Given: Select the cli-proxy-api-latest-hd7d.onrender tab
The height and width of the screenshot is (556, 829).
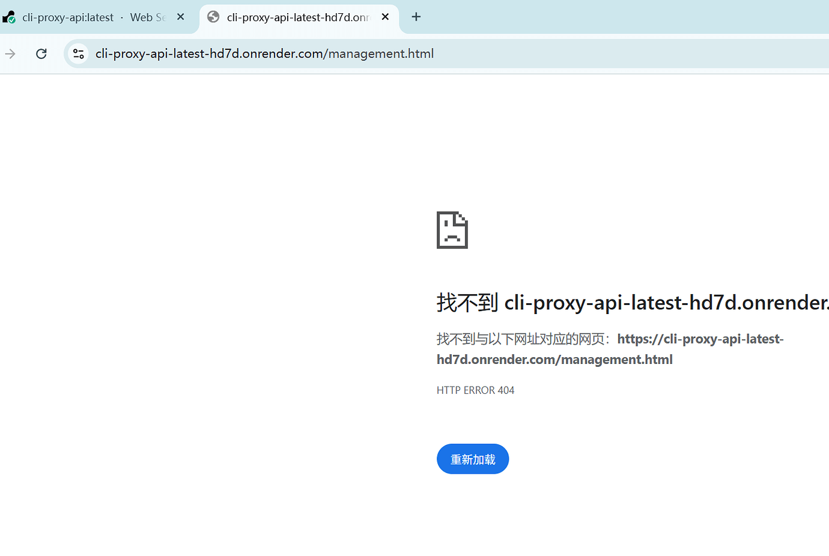Looking at the screenshot, I should pyautogui.click(x=298, y=17).
